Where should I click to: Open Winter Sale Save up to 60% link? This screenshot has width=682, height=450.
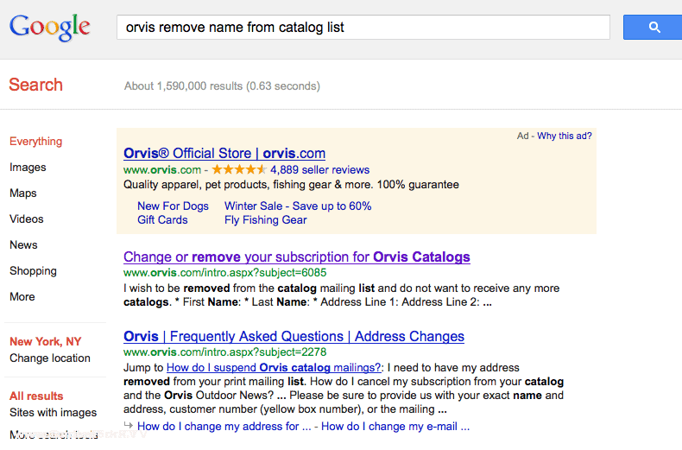tap(298, 206)
